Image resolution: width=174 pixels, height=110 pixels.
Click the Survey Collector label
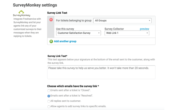114,29
